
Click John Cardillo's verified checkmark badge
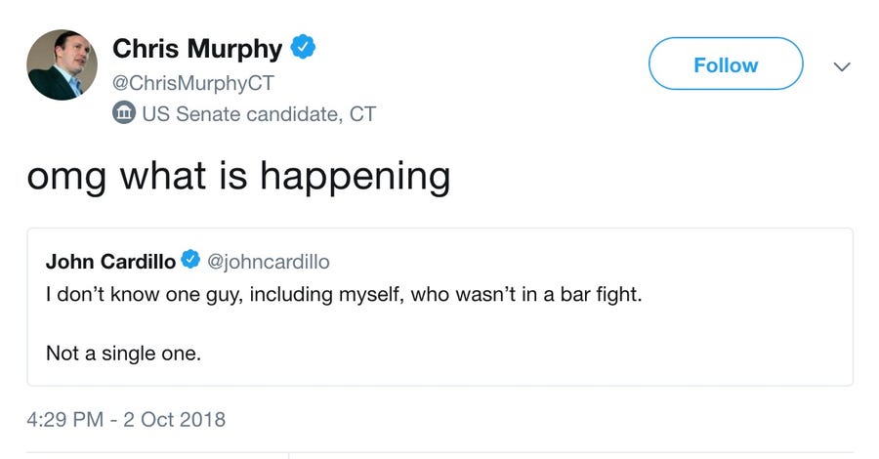pos(191,261)
